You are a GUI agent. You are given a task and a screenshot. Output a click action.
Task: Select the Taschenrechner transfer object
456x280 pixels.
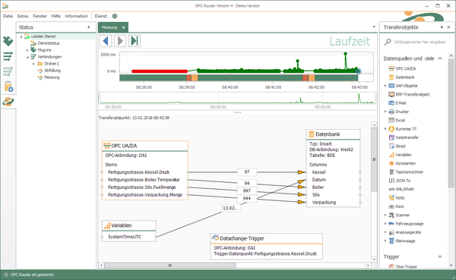[x=409, y=172]
